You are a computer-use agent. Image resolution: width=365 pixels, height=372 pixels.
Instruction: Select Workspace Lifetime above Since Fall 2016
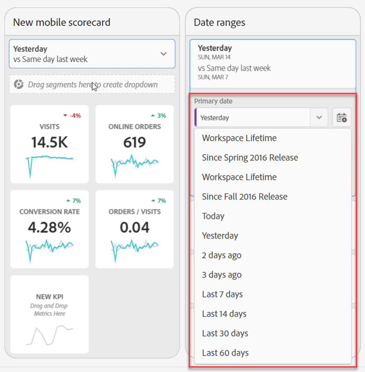(x=273, y=177)
